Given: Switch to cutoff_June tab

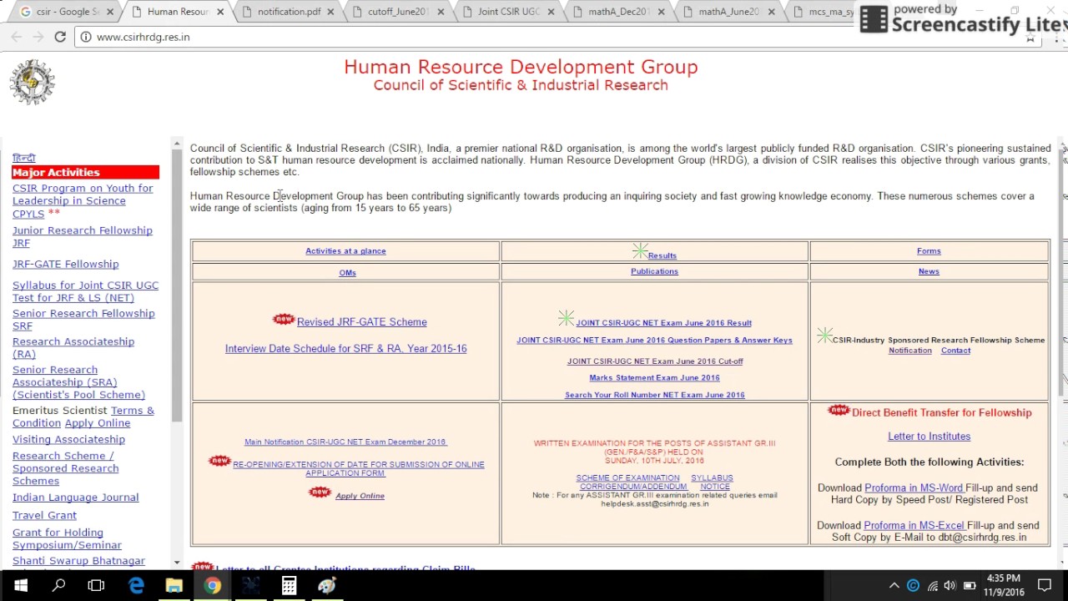Looking at the screenshot, I should click(399, 12).
